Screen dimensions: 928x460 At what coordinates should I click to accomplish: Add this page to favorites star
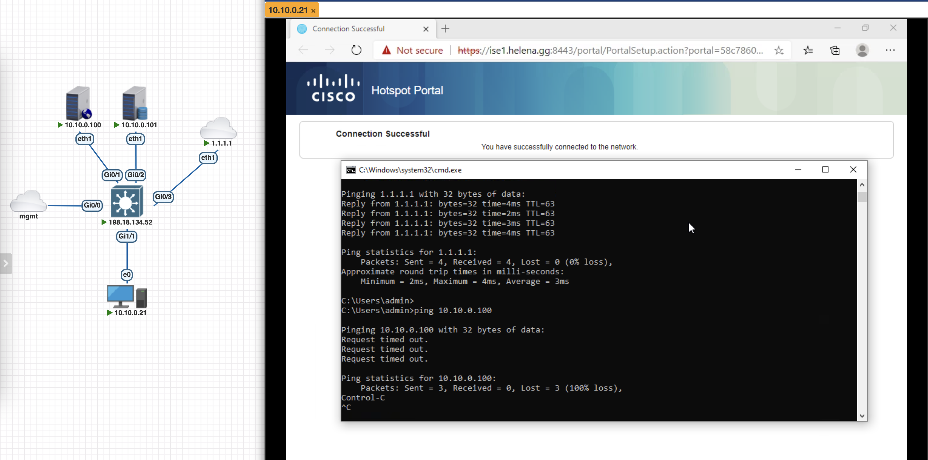[x=778, y=50]
